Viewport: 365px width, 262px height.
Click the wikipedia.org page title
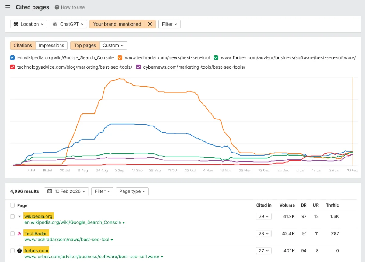38,216
